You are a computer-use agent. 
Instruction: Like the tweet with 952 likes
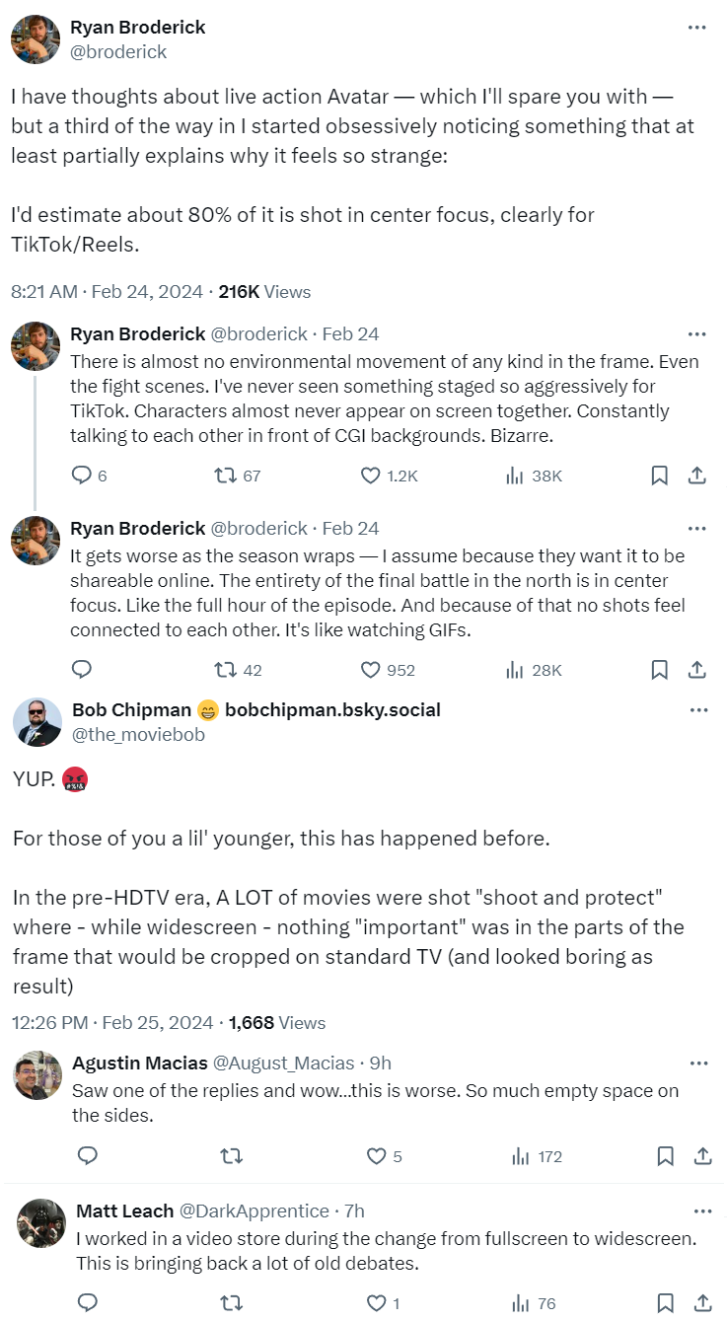click(x=371, y=670)
